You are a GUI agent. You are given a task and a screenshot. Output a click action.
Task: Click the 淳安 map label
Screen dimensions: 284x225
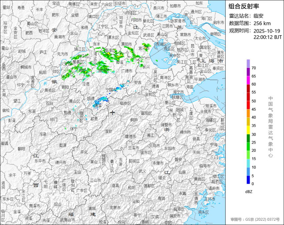click(108, 131)
